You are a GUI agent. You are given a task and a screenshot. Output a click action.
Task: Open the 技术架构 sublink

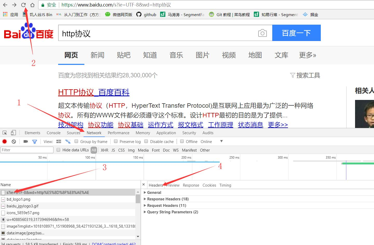(71, 125)
